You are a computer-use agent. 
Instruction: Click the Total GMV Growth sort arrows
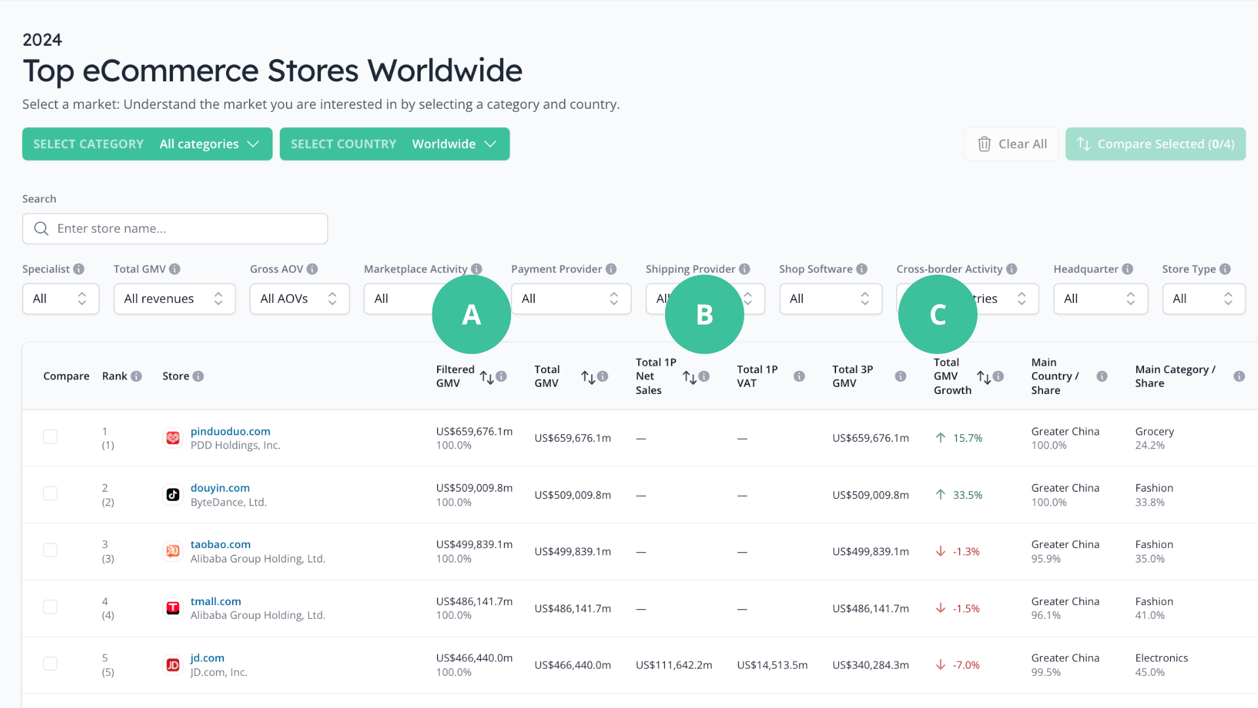[983, 377]
